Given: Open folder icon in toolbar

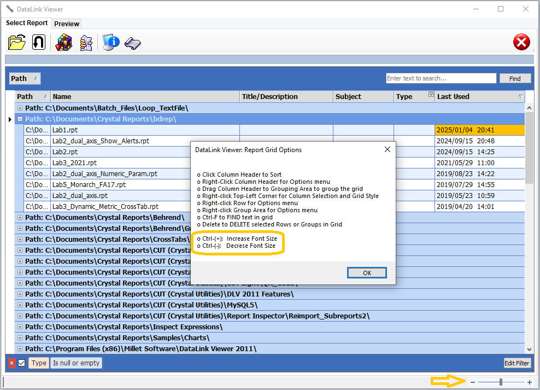Looking at the screenshot, I should click(x=16, y=42).
